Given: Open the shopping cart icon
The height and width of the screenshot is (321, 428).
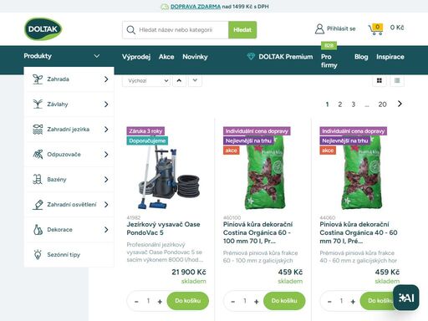Looking at the screenshot, I should point(375,29).
